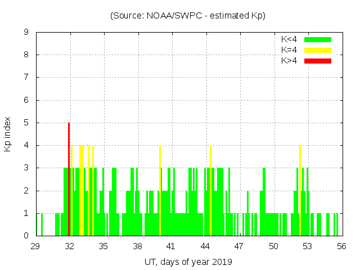Click the "Kp index" y-axis label
This screenshot has width=360, height=270.
coord(8,134)
